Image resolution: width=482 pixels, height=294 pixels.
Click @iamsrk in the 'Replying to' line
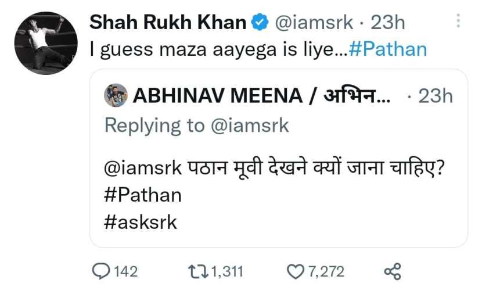pyautogui.click(x=251, y=125)
